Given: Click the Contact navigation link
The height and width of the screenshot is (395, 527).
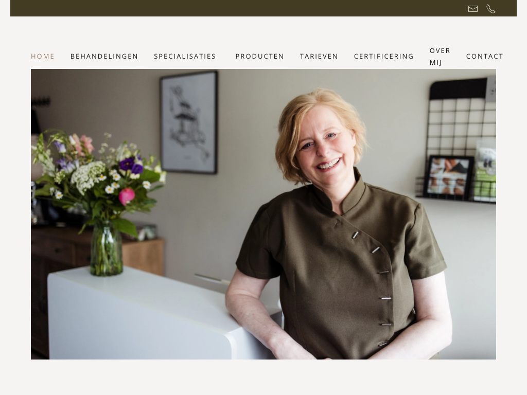Looking at the screenshot, I should coord(485,56).
